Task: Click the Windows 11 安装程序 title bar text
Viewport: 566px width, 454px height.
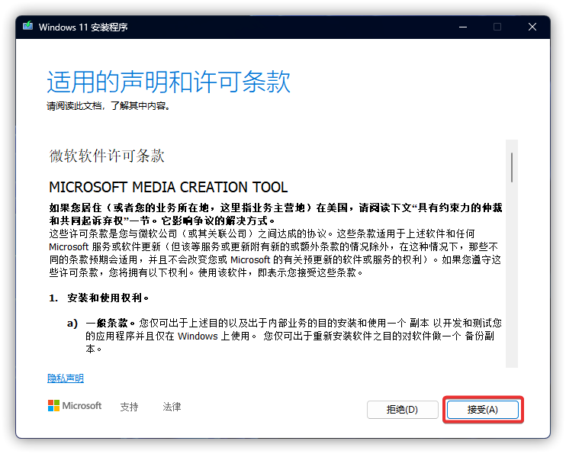Action: coord(83,27)
